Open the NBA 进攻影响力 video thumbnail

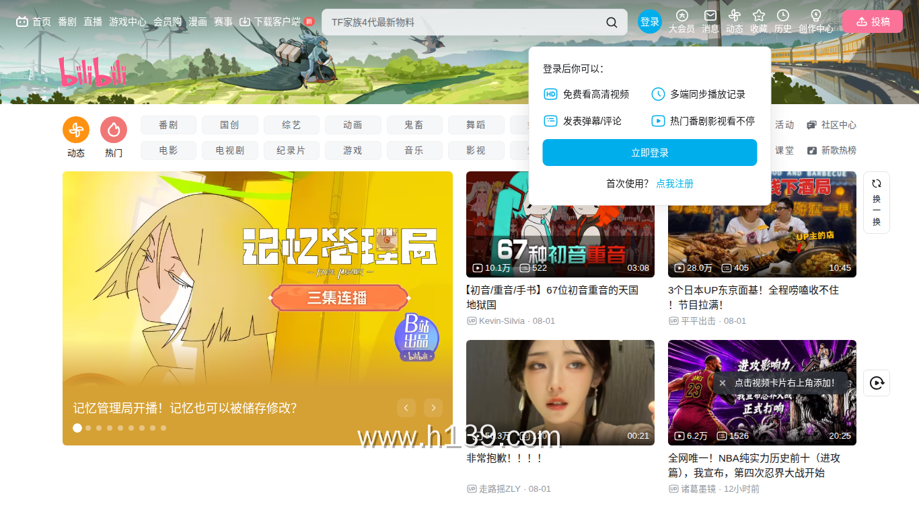click(x=762, y=392)
